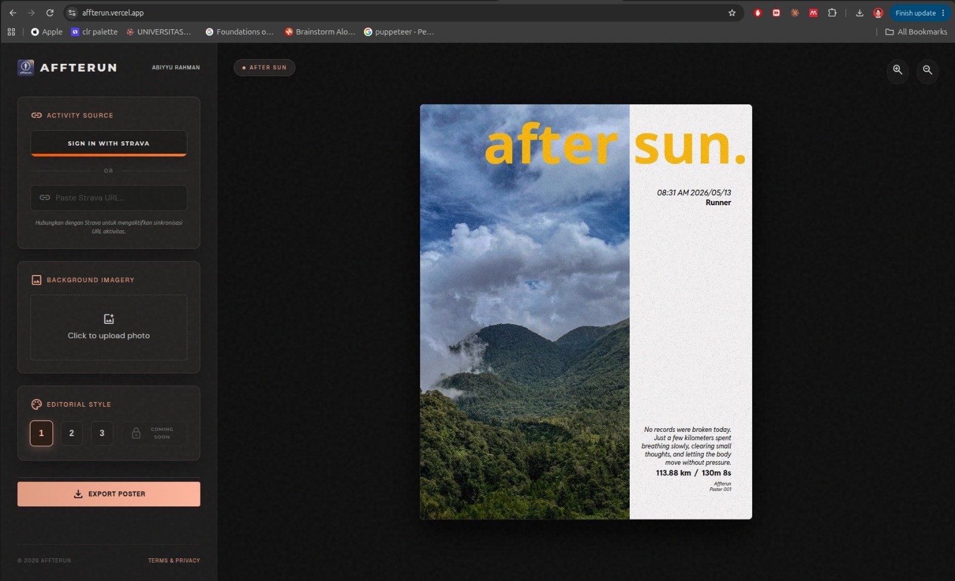Click the Editorial Style palette icon
This screenshot has width=955, height=581.
(x=36, y=404)
